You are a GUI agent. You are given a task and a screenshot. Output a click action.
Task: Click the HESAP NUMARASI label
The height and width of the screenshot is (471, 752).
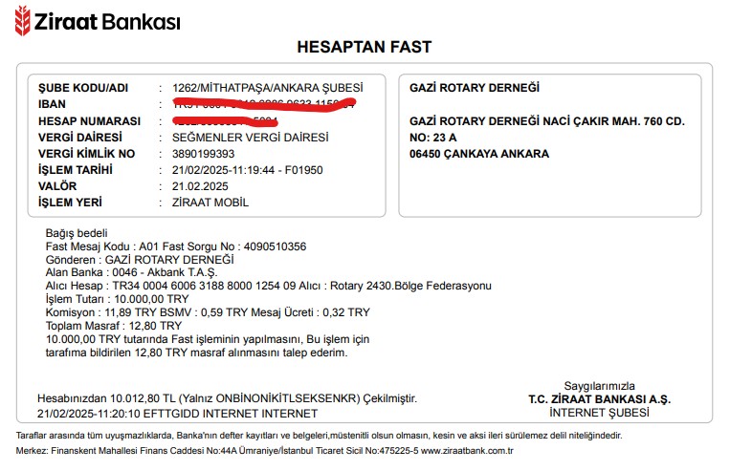click(x=89, y=120)
